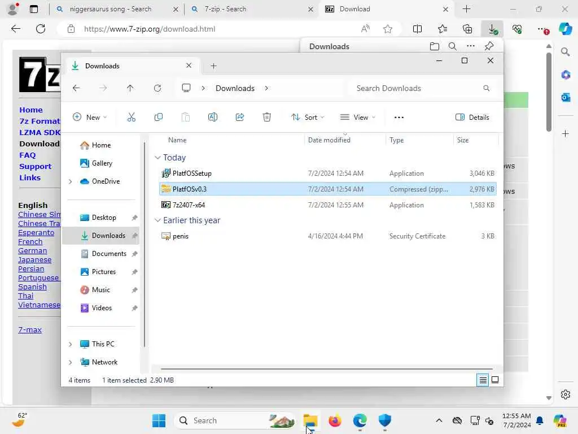This screenshot has height=434, width=578.
Task: Select the Downloads tab in File Explorer
Action: point(133,66)
